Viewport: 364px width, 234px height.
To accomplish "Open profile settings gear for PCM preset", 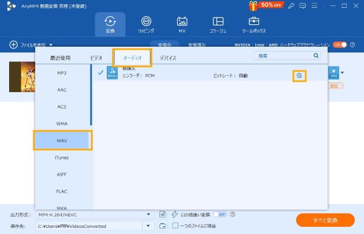I will tap(299, 76).
